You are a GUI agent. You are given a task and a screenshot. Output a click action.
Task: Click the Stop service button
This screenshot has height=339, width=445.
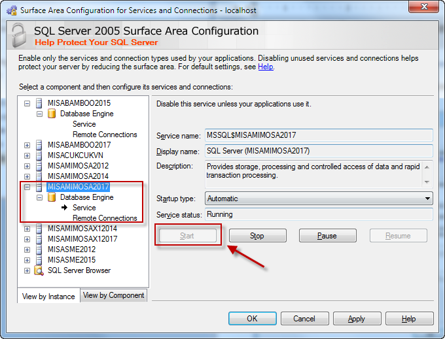tap(257, 236)
